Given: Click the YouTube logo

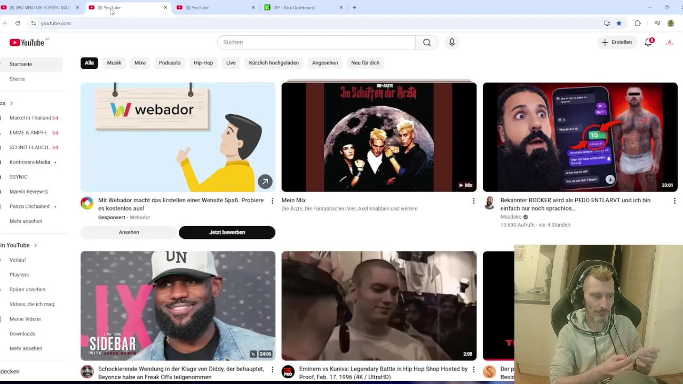Looking at the screenshot, I should [27, 43].
